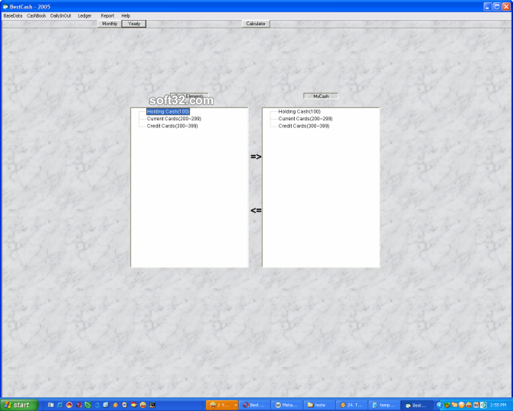Switch to the 'temp...' taskbar window
Image resolution: width=513 pixels, height=411 pixels.
pos(384,405)
